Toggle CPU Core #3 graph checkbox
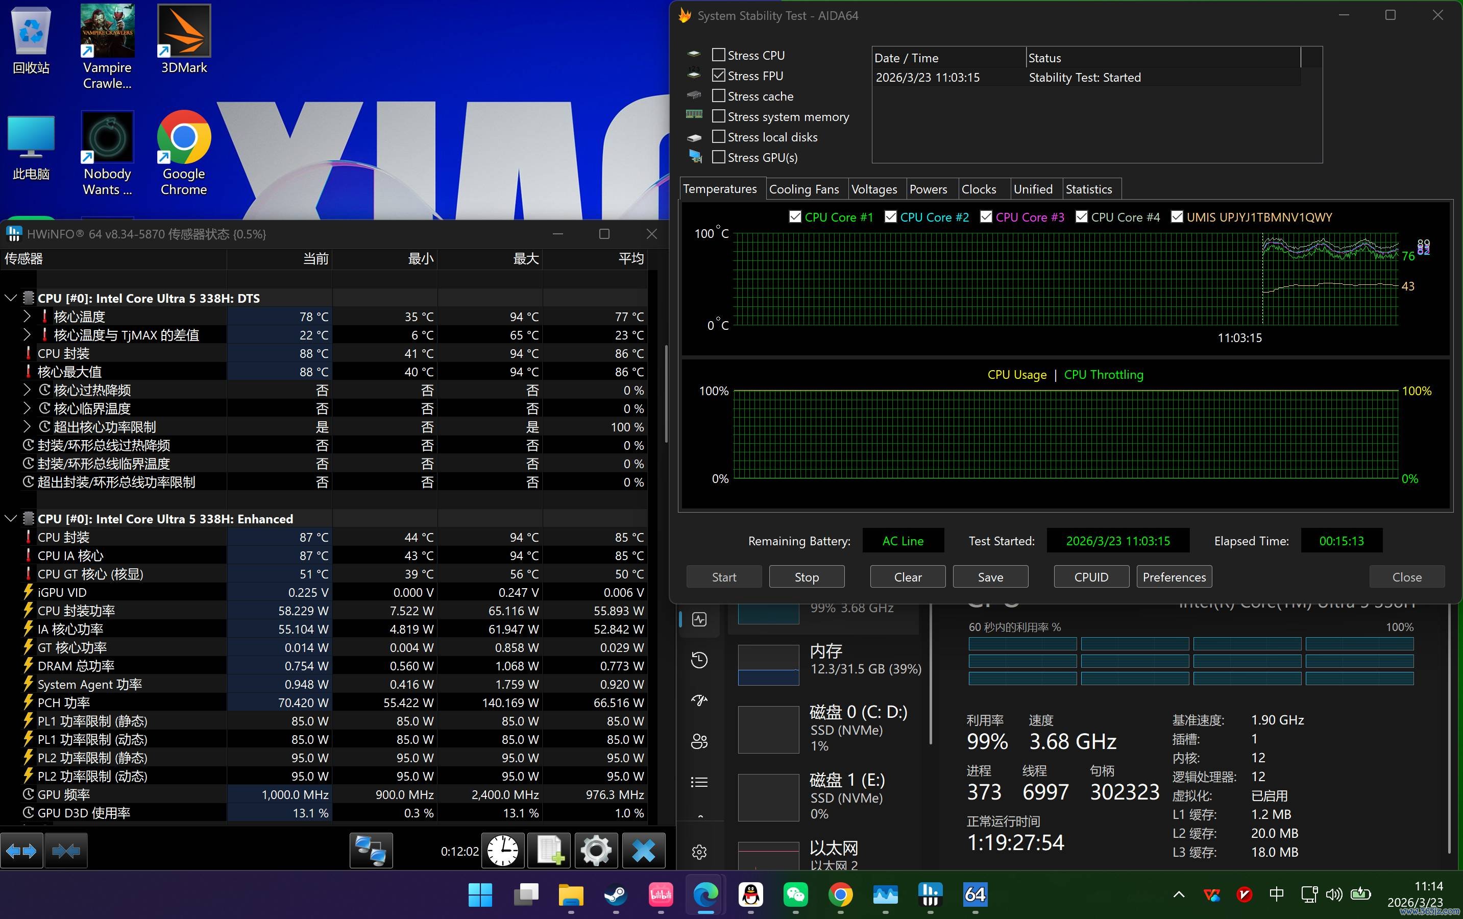The image size is (1463, 919). click(x=986, y=217)
